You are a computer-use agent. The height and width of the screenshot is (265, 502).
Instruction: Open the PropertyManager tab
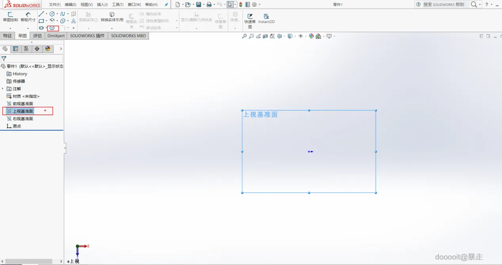(15, 49)
